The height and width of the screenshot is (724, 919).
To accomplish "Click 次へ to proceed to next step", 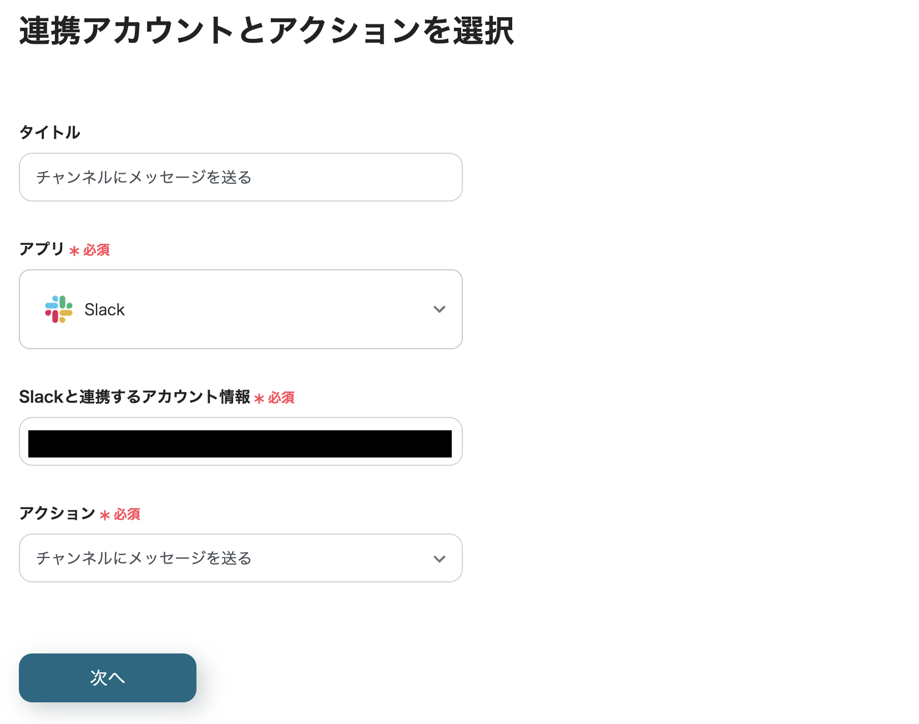I will coord(107,677).
